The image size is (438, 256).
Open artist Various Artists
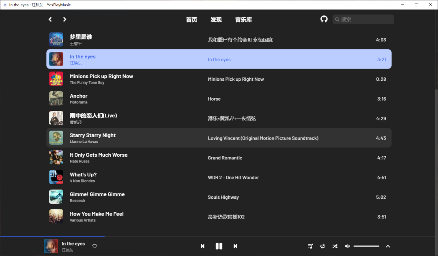(x=83, y=220)
